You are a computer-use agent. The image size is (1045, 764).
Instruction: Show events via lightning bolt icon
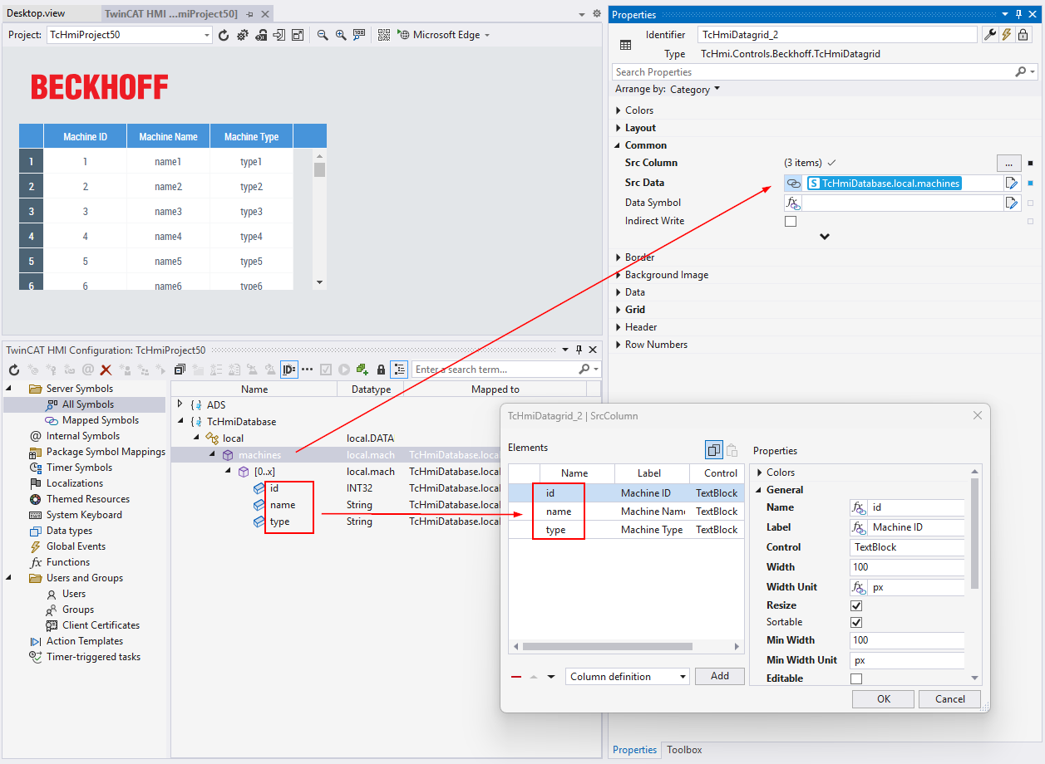(1007, 34)
